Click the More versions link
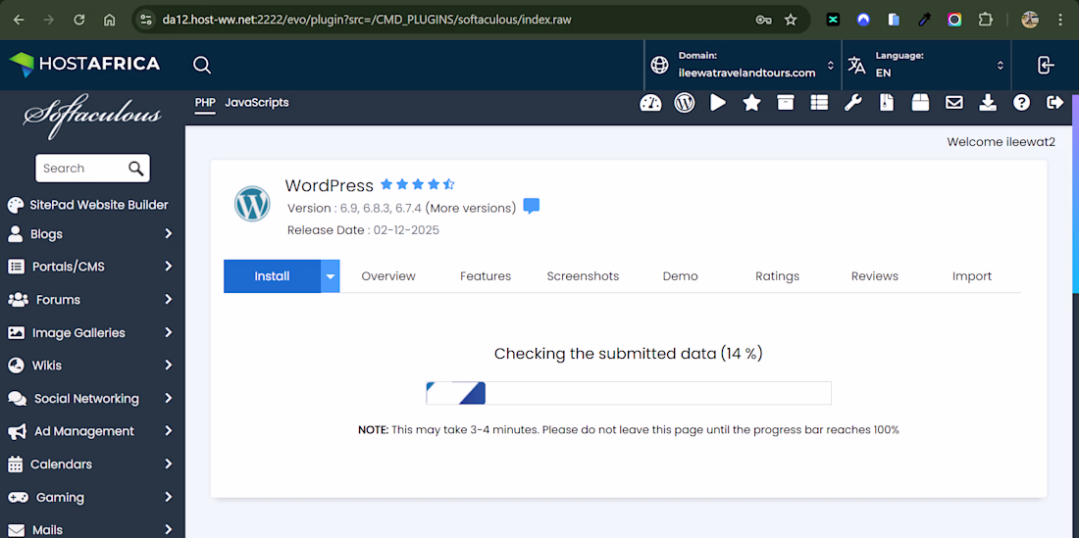The width and height of the screenshot is (1079, 538). pos(471,208)
